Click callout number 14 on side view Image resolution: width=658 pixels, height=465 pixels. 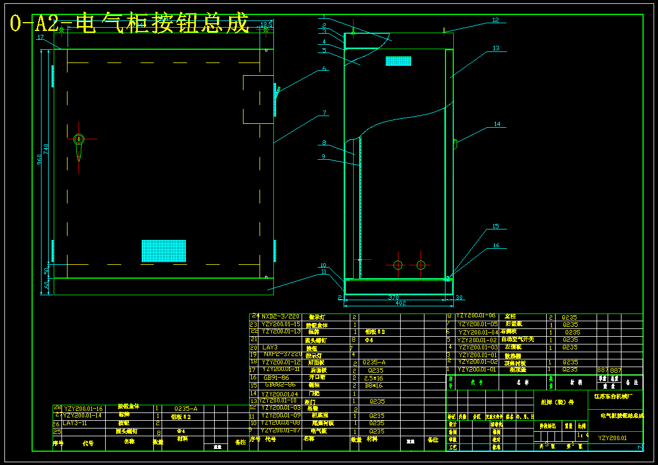point(497,124)
